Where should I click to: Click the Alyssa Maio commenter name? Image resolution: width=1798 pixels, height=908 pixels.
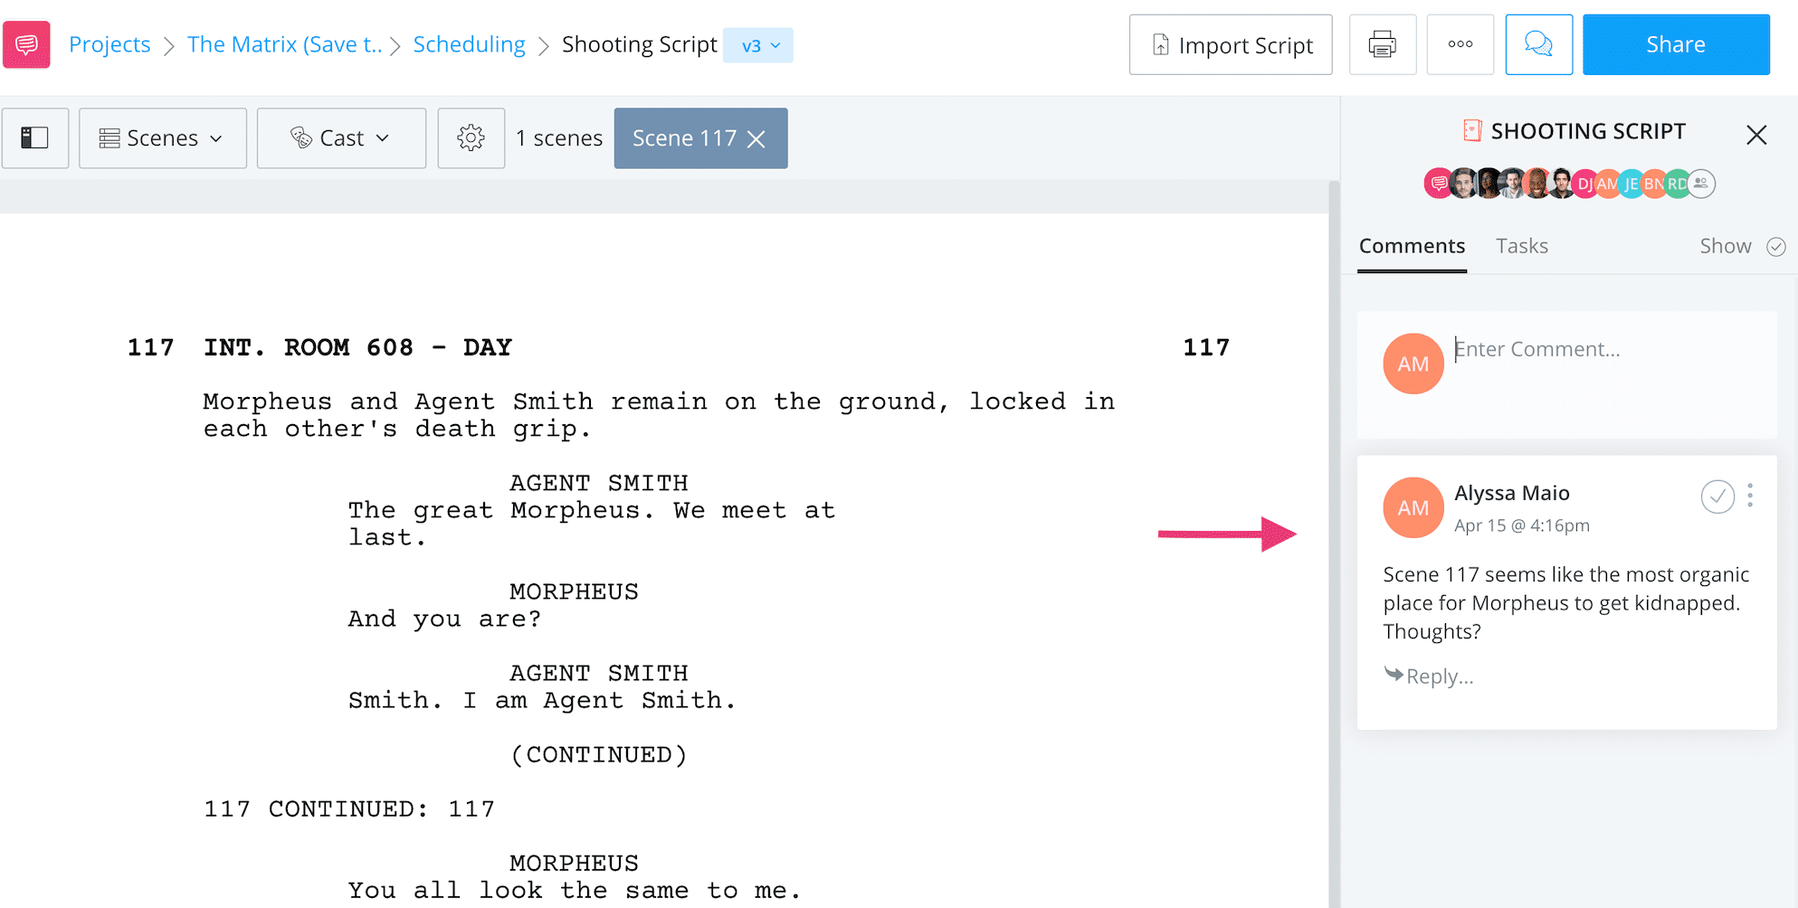tap(1512, 493)
